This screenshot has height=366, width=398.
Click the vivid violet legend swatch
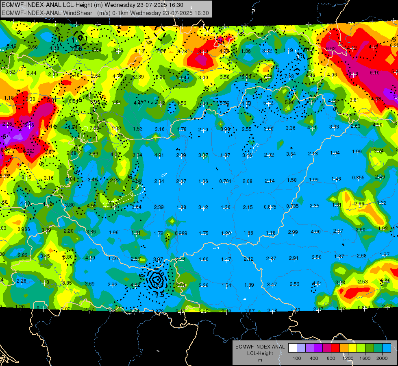click(318, 348)
